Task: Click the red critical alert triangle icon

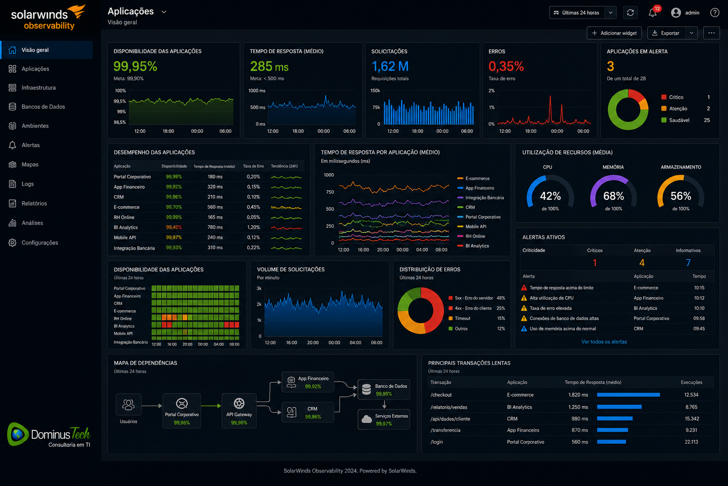Action: 524,288
